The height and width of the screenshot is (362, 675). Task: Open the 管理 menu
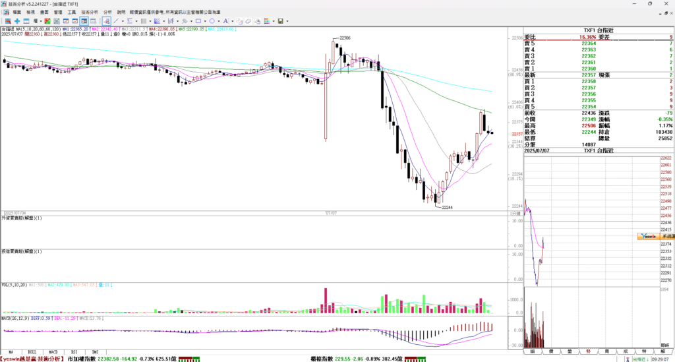tap(58, 12)
